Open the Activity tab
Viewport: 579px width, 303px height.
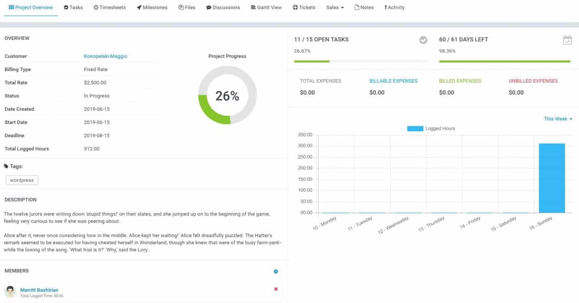pyautogui.click(x=394, y=8)
